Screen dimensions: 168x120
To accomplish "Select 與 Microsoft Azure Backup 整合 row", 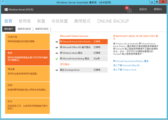I will [83, 59].
